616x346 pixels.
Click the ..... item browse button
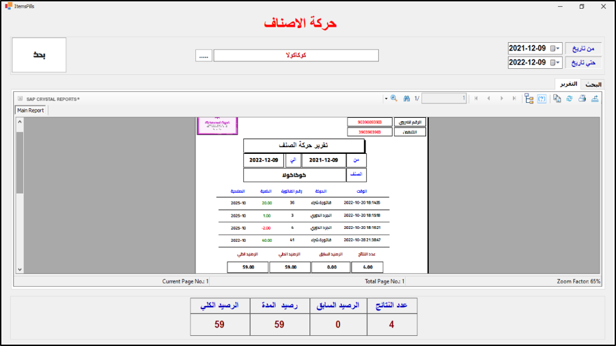[204, 56]
